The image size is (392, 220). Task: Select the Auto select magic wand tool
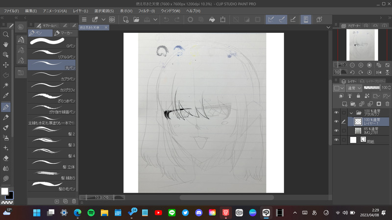[x=5, y=85]
